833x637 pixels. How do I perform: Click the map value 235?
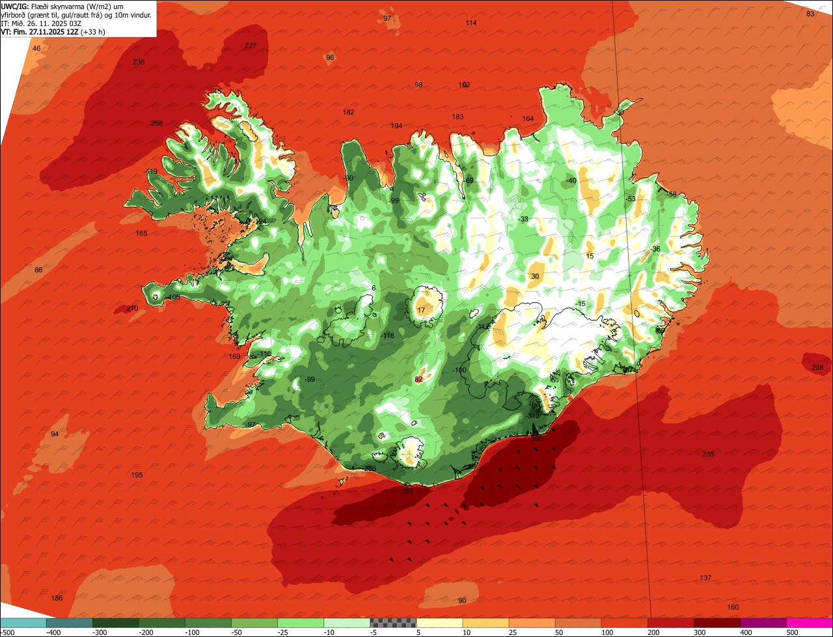(708, 454)
